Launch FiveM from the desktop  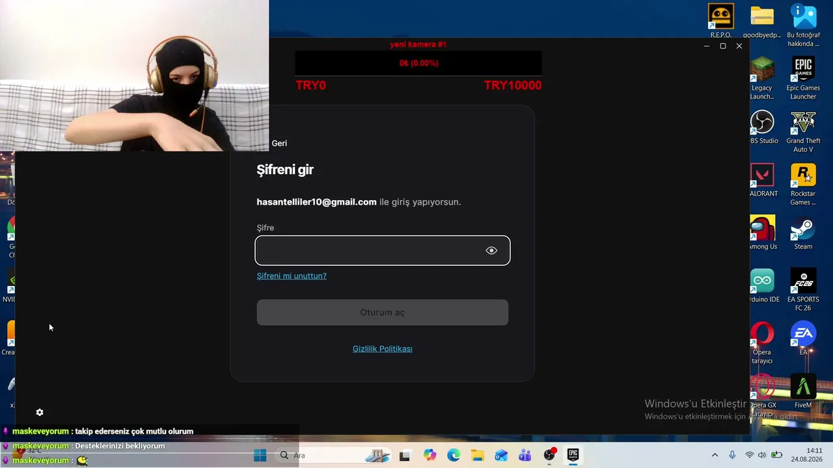pos(803,391)
